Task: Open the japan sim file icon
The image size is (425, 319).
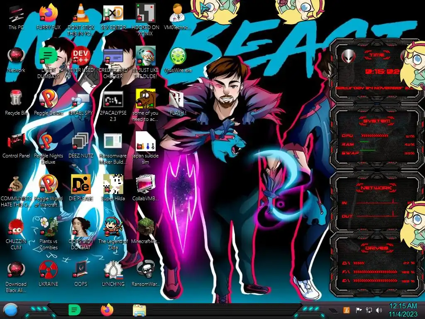Action: (x=145, y=142)
